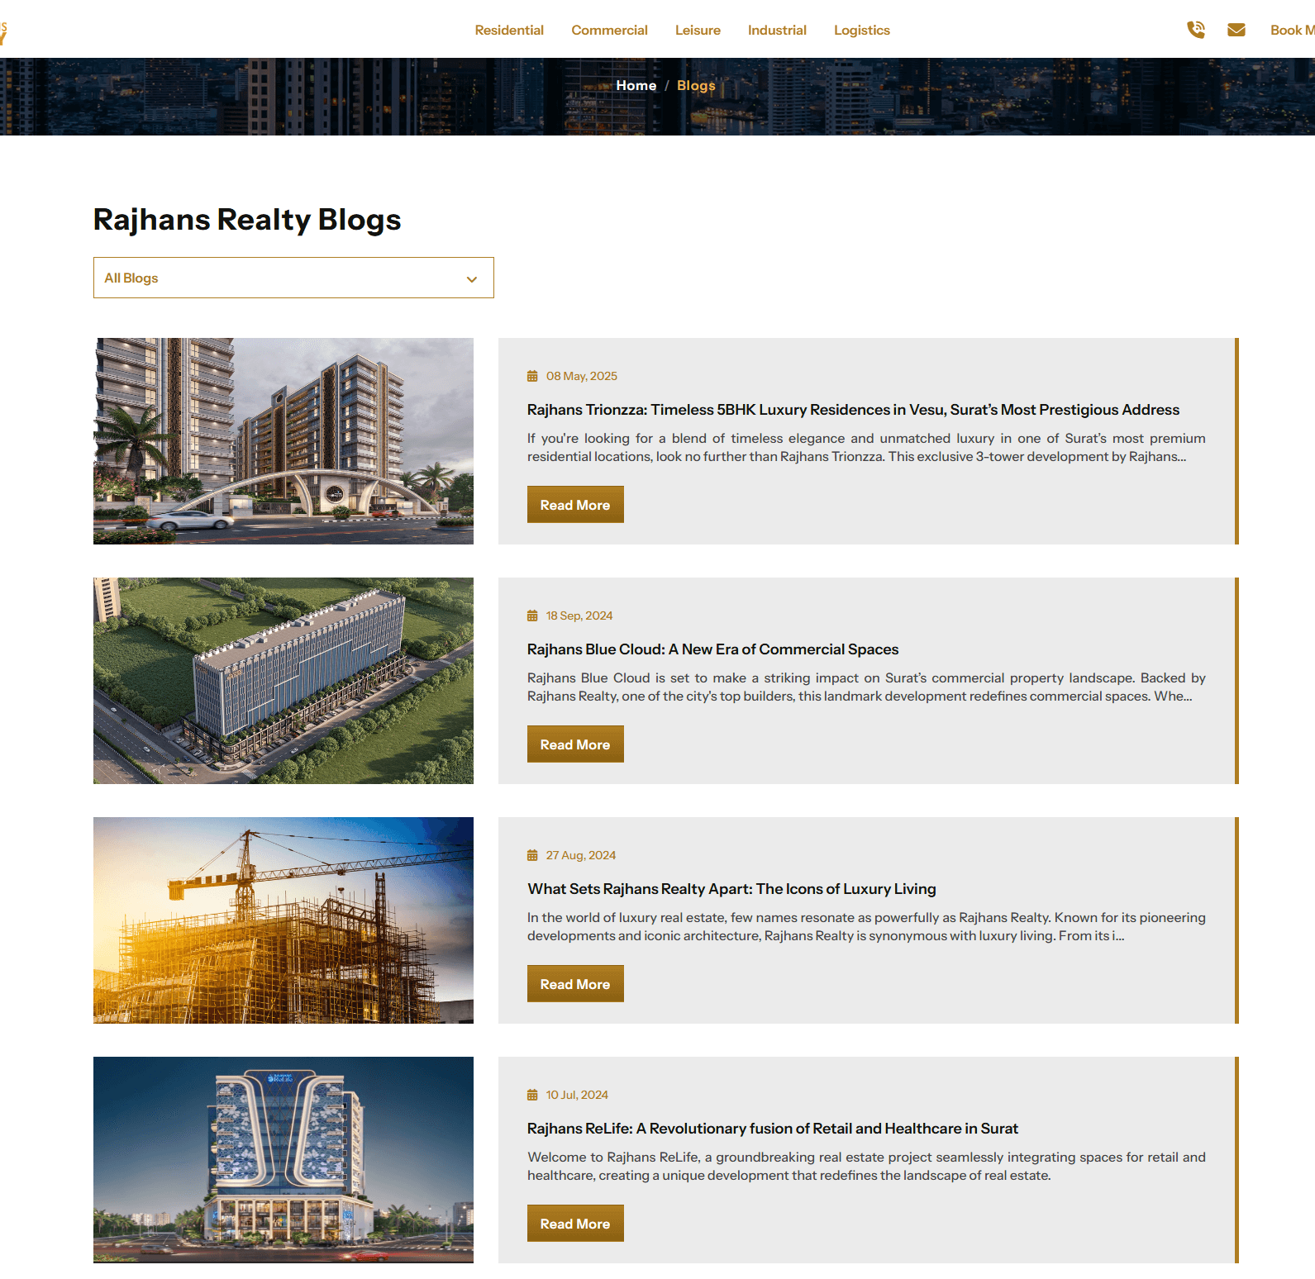This screenshot has height=1279, width=1315.
Task: Click the Trionzza towers thumbnail image
Action: click(x=283, y=441)
